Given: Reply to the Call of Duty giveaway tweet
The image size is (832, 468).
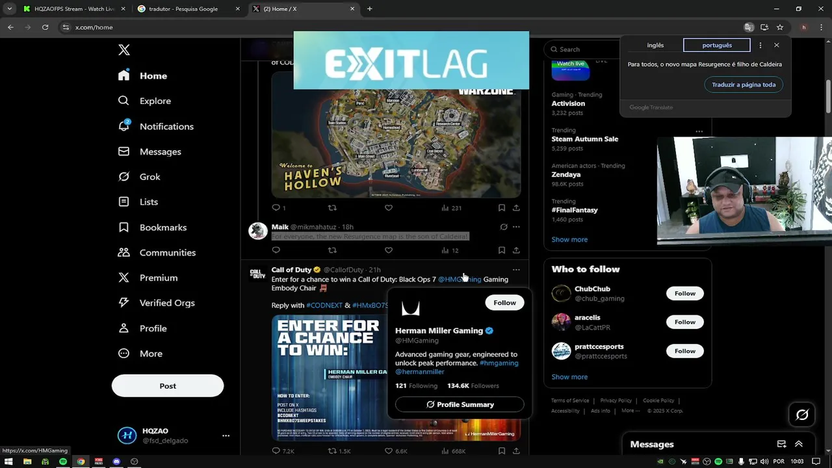Looking at the screenshot, I should 283,451.
